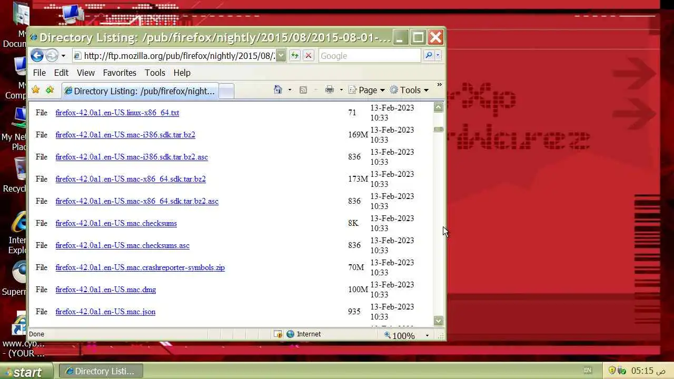This screenshot has height=379, width=674.
Task: Go back with the browser Back arrow
Action: (x=37, y=56)
